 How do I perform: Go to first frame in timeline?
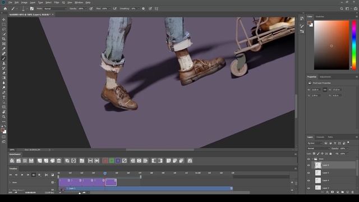(x=10, y=175)
